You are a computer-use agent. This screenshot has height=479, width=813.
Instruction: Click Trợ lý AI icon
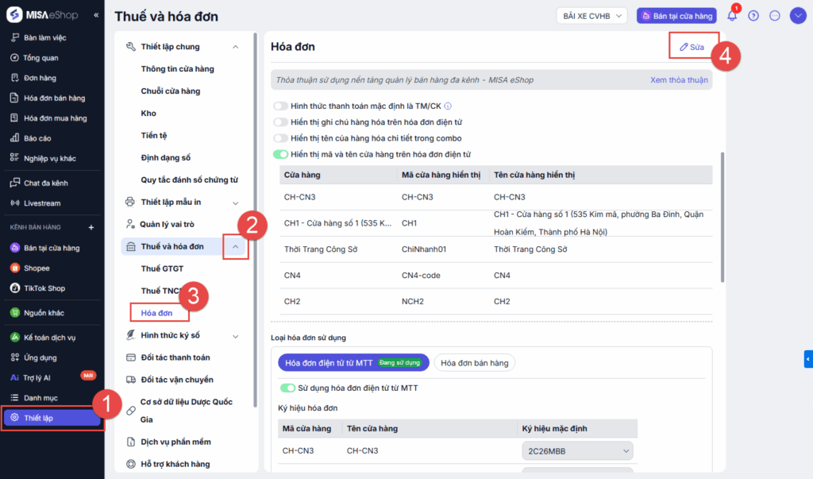coord(14,377)
